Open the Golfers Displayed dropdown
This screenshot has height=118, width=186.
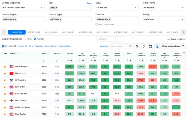click(23, 8)
